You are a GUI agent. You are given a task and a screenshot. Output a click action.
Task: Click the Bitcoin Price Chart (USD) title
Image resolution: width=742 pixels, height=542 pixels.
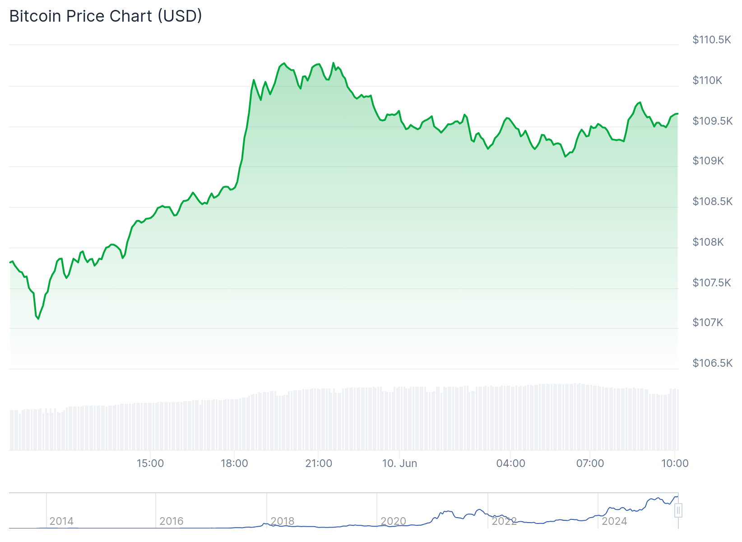106,16
